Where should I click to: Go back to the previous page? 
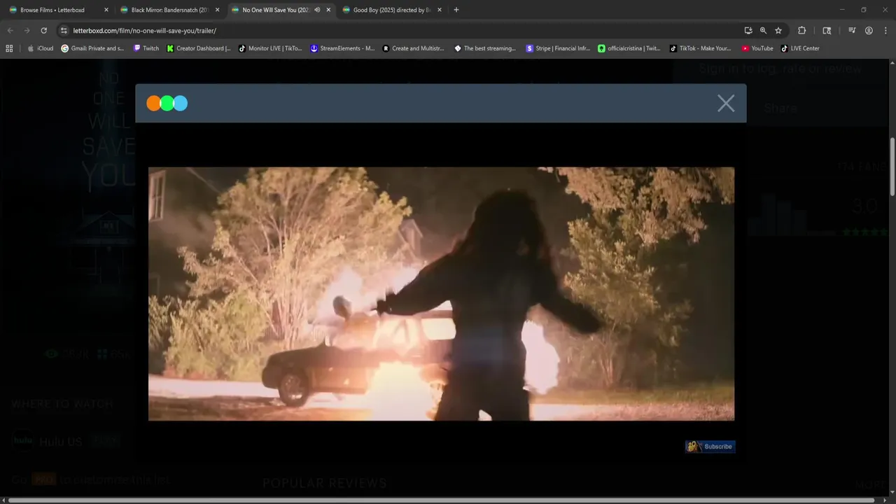10,31
